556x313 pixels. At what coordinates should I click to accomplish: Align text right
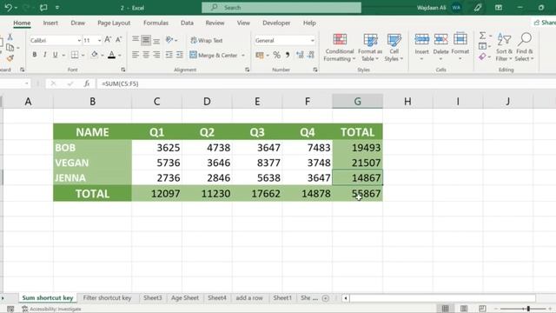(156, 55)
